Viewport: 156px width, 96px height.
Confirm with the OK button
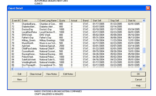click(138, 74)
